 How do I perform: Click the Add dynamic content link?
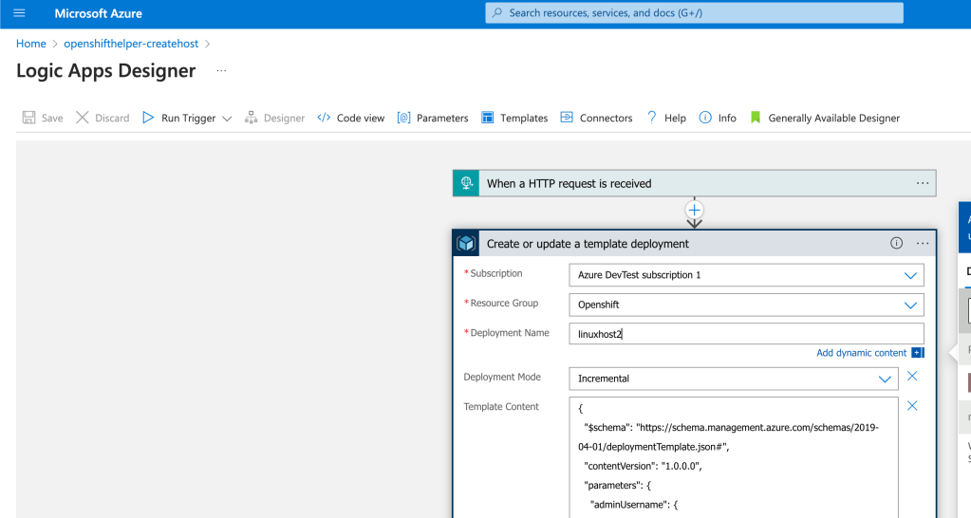pyautogui.click(x=861, y=353)
